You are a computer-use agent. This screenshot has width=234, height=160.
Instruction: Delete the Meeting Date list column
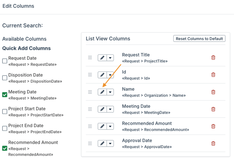(x=213, y=109)
